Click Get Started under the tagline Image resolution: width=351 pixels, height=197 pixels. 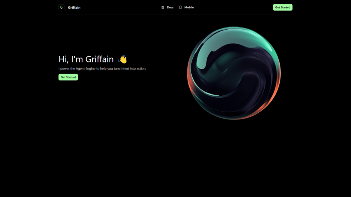(x=68, y=77)
